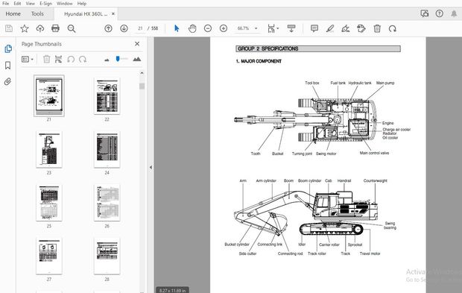The height and width of the screenshot is (293, 462).
Task: Open the share review icon top right
Action: [x=425, y=13]
